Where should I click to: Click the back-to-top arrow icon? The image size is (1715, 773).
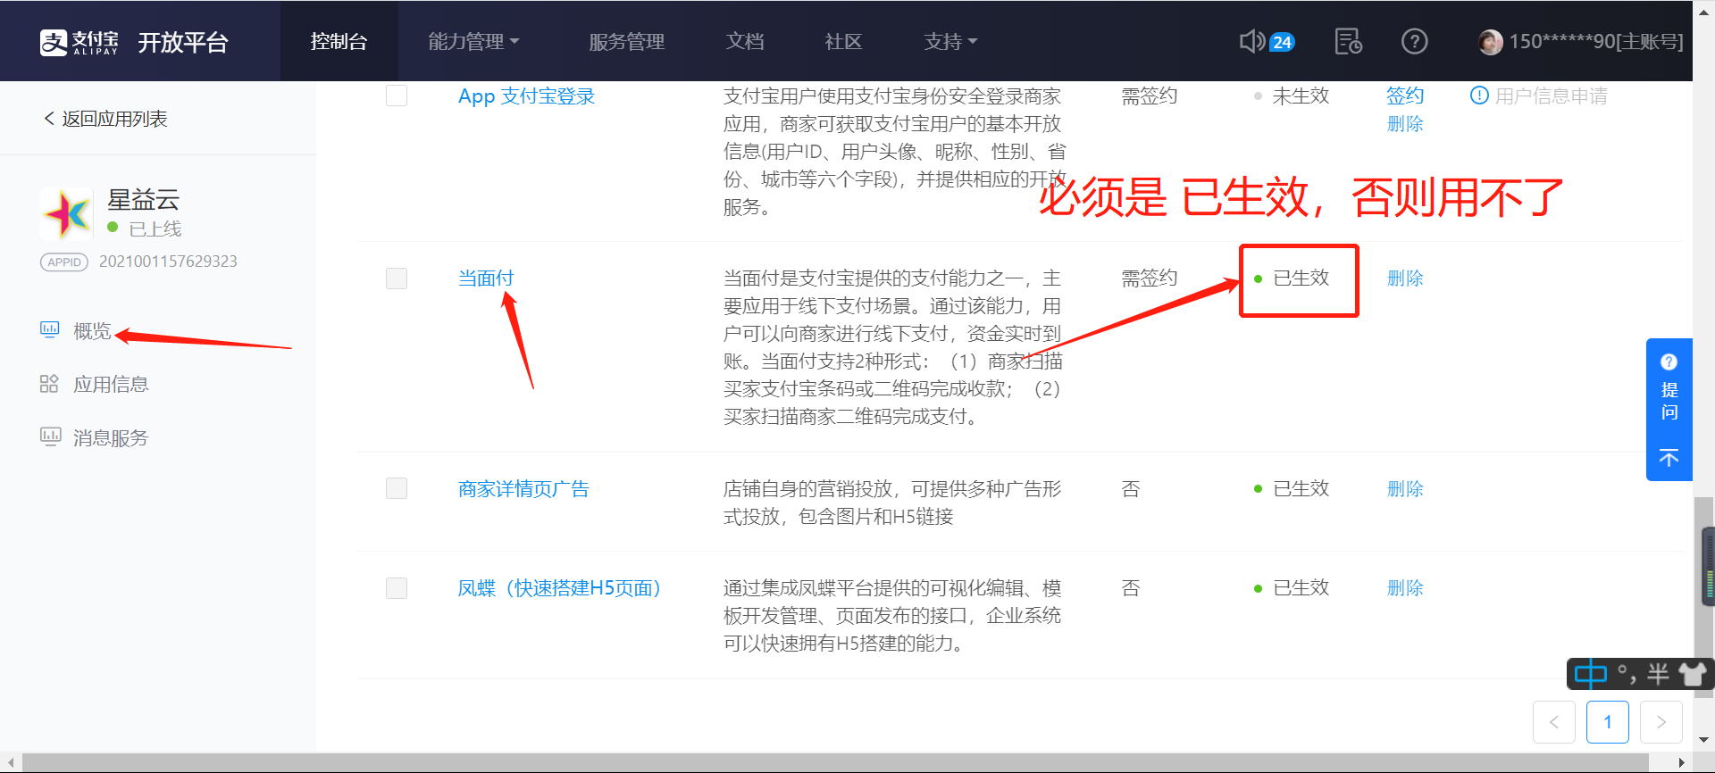pos(1669,458)
